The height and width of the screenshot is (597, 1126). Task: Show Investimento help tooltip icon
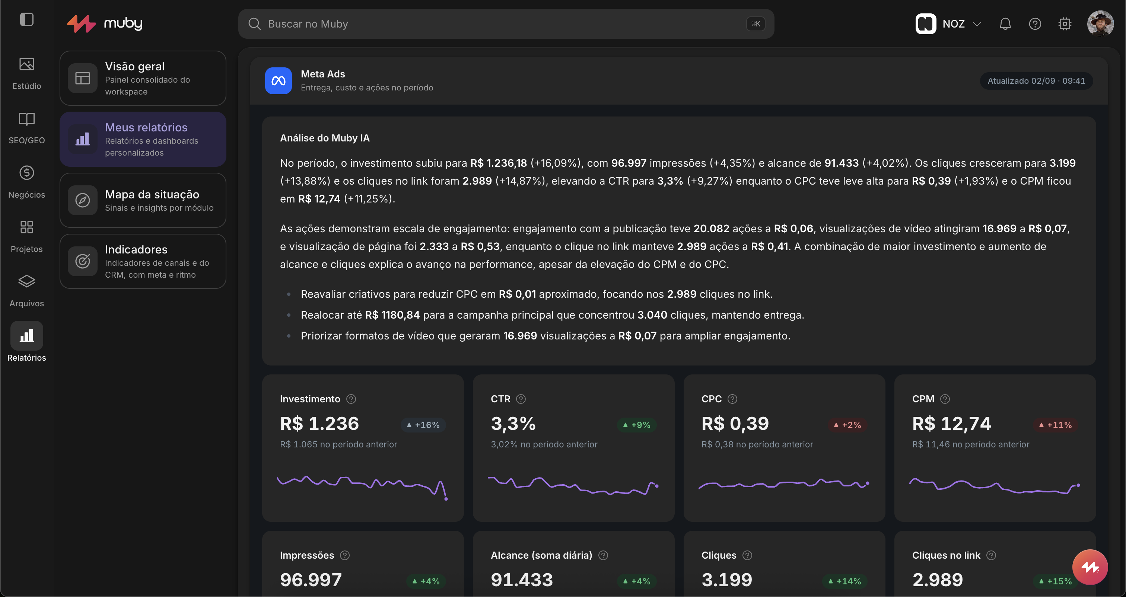click(x=351, y=399)
